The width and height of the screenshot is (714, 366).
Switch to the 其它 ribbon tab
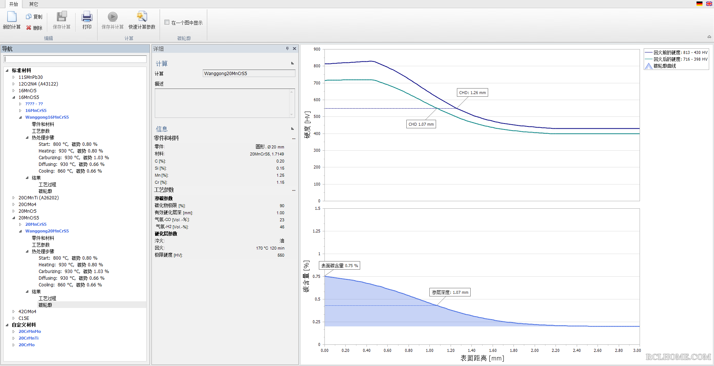point(33,4)
